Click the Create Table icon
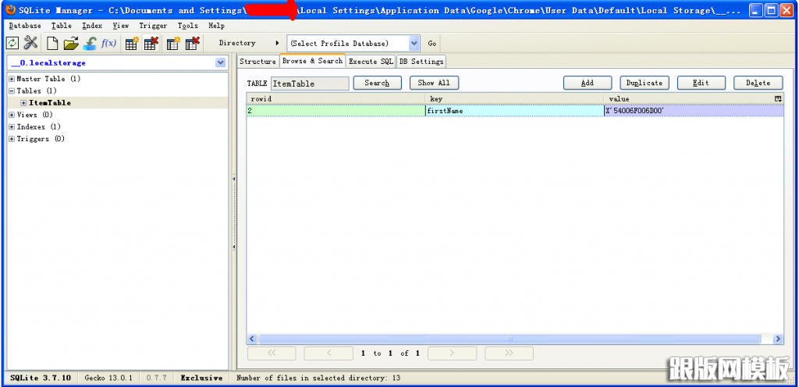The width and height of the screenshot is (799, 387). coord(132,43)
